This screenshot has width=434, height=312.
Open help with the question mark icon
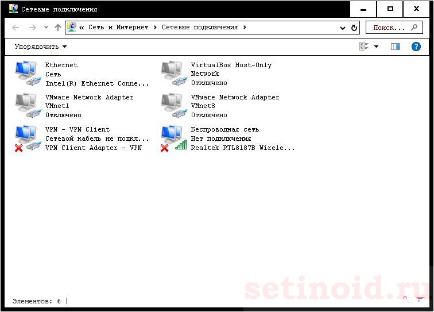[416, 47]
